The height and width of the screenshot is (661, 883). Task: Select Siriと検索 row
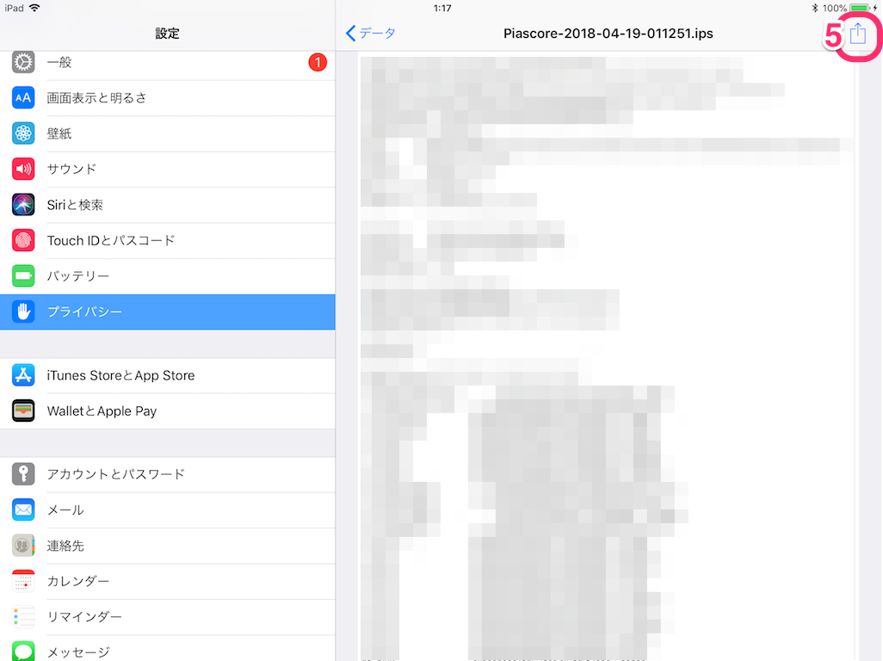pos(168,205)
